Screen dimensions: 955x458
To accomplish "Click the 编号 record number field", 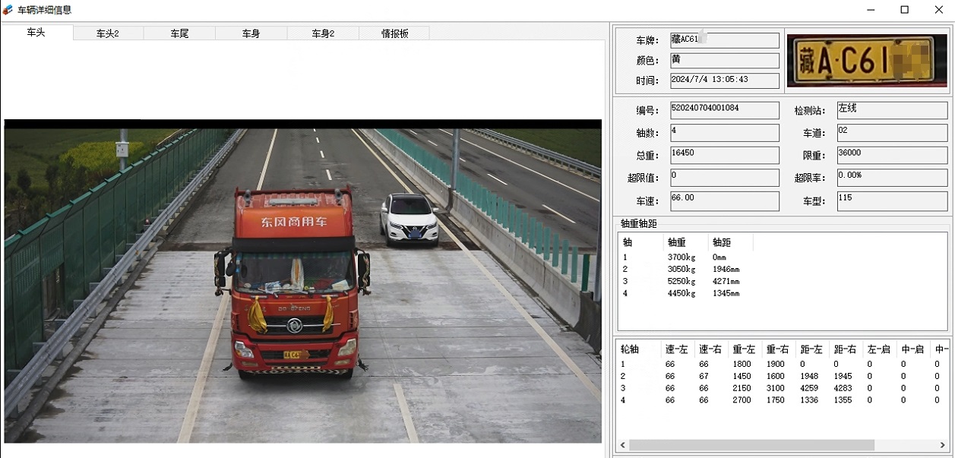I will pos(724,110).
